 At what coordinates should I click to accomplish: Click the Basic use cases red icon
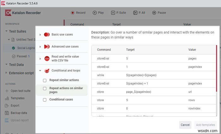click(47, 34)
